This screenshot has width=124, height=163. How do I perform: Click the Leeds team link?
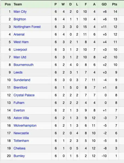coord(18,72)
